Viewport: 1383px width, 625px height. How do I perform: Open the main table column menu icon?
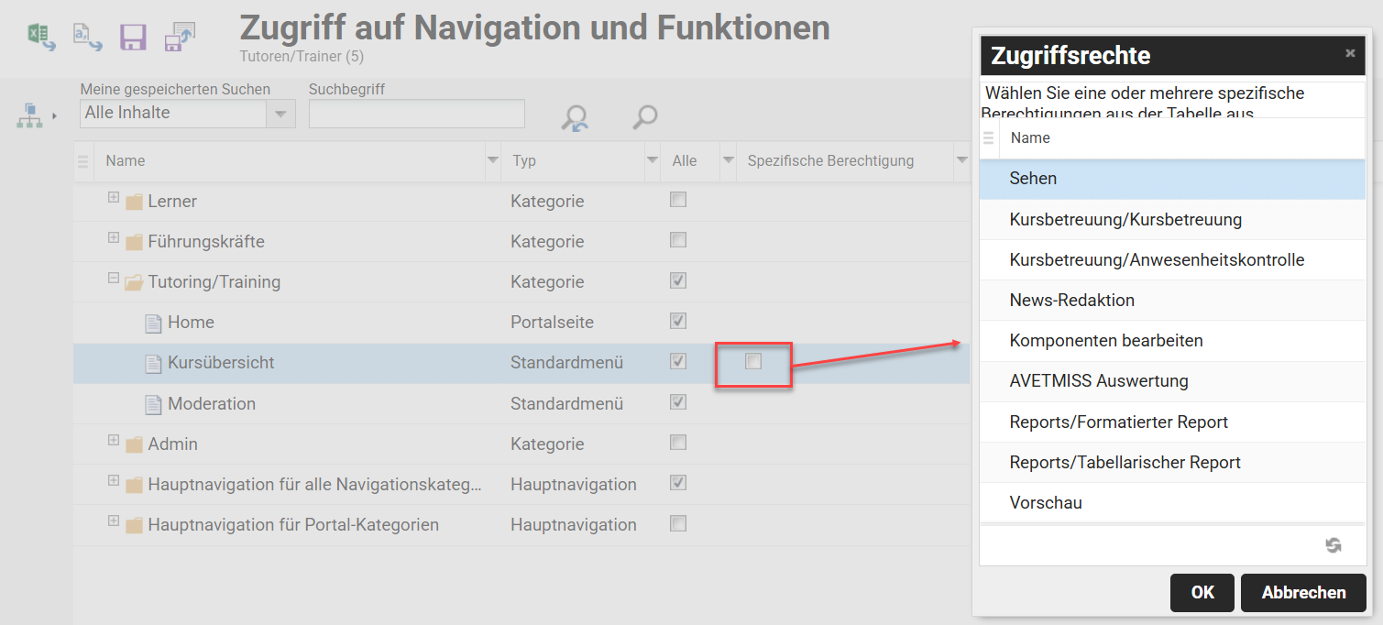coord(83,161)
